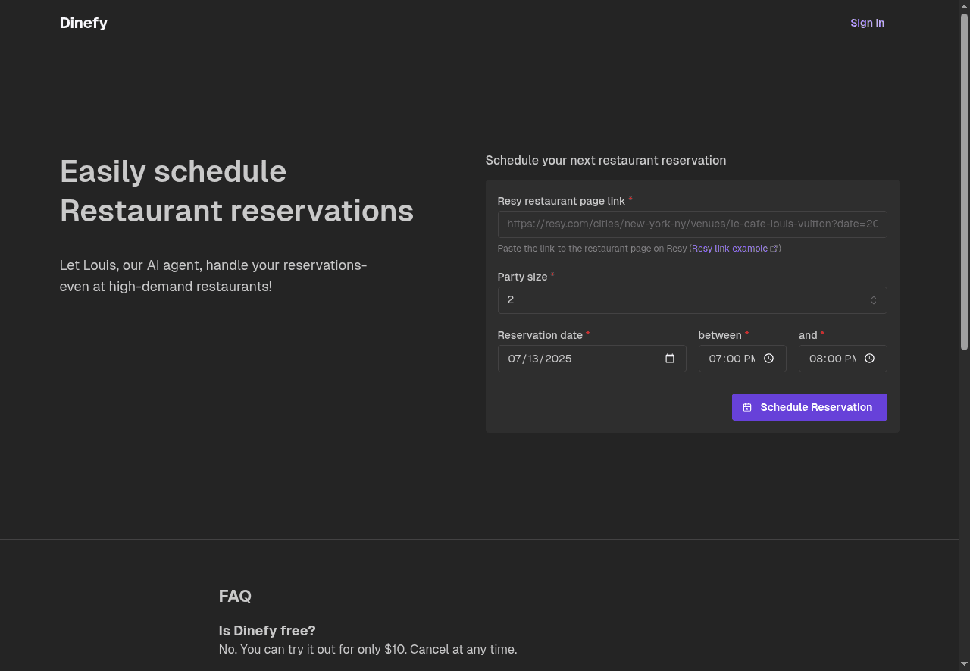Click the calendar icon on Schedule Reservation button
Screen dimensions: 970x671
(747, 407)
